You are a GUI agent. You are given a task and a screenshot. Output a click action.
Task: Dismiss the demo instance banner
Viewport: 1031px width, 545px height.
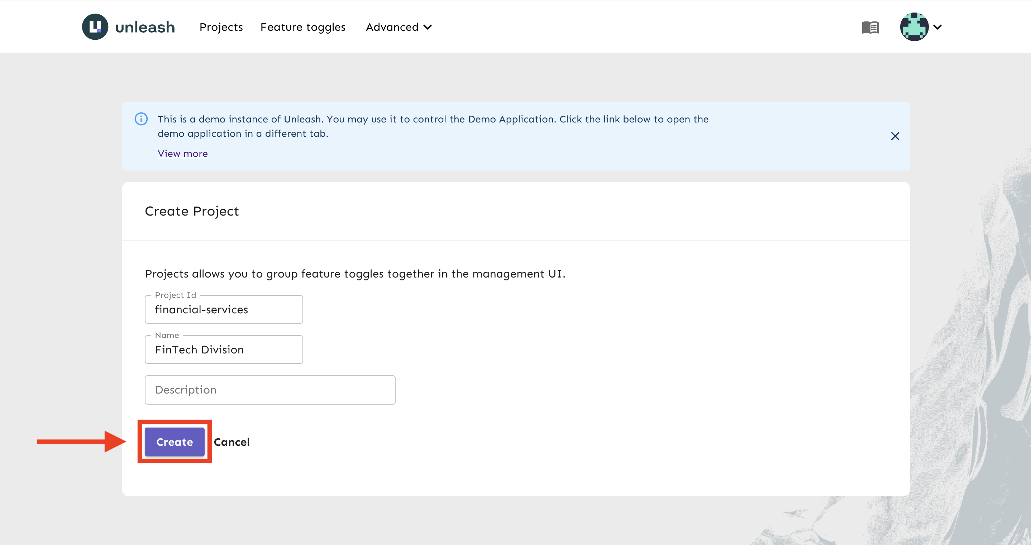click(895, 136)
